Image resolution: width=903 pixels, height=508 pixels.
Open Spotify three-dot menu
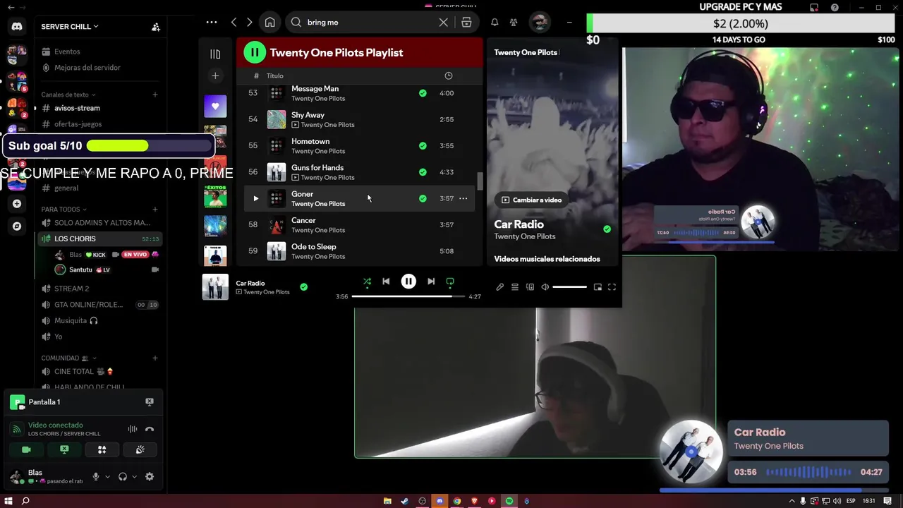click(212, 23)
